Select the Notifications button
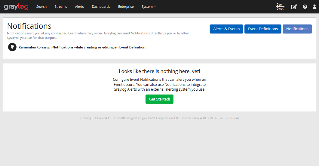Viewport: 319px width, 166px height. (x=297, y=29)
